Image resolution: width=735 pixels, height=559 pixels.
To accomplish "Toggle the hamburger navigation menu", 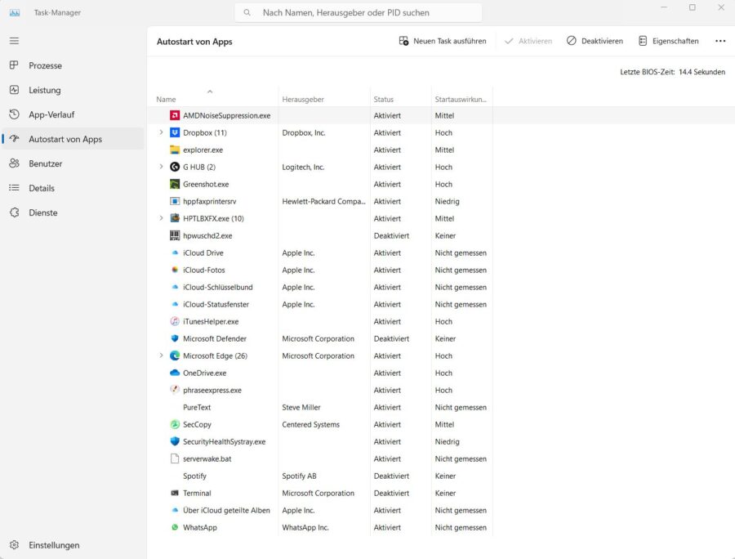I will (14, 41).
